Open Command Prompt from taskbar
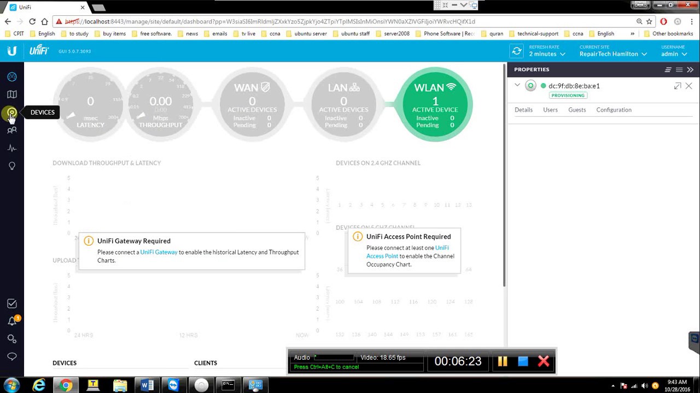 [x=228, y=385]
